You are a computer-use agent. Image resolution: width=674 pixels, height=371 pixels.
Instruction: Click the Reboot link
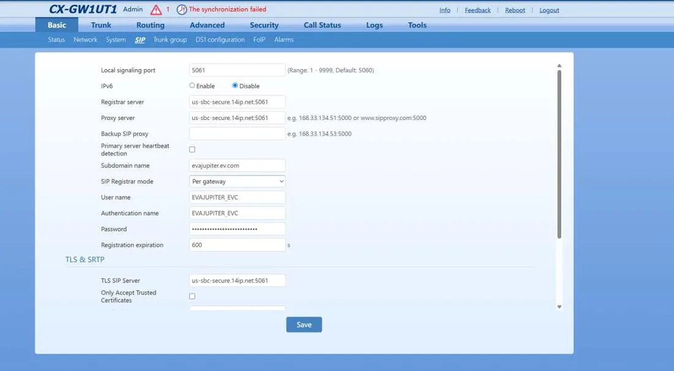515,10
